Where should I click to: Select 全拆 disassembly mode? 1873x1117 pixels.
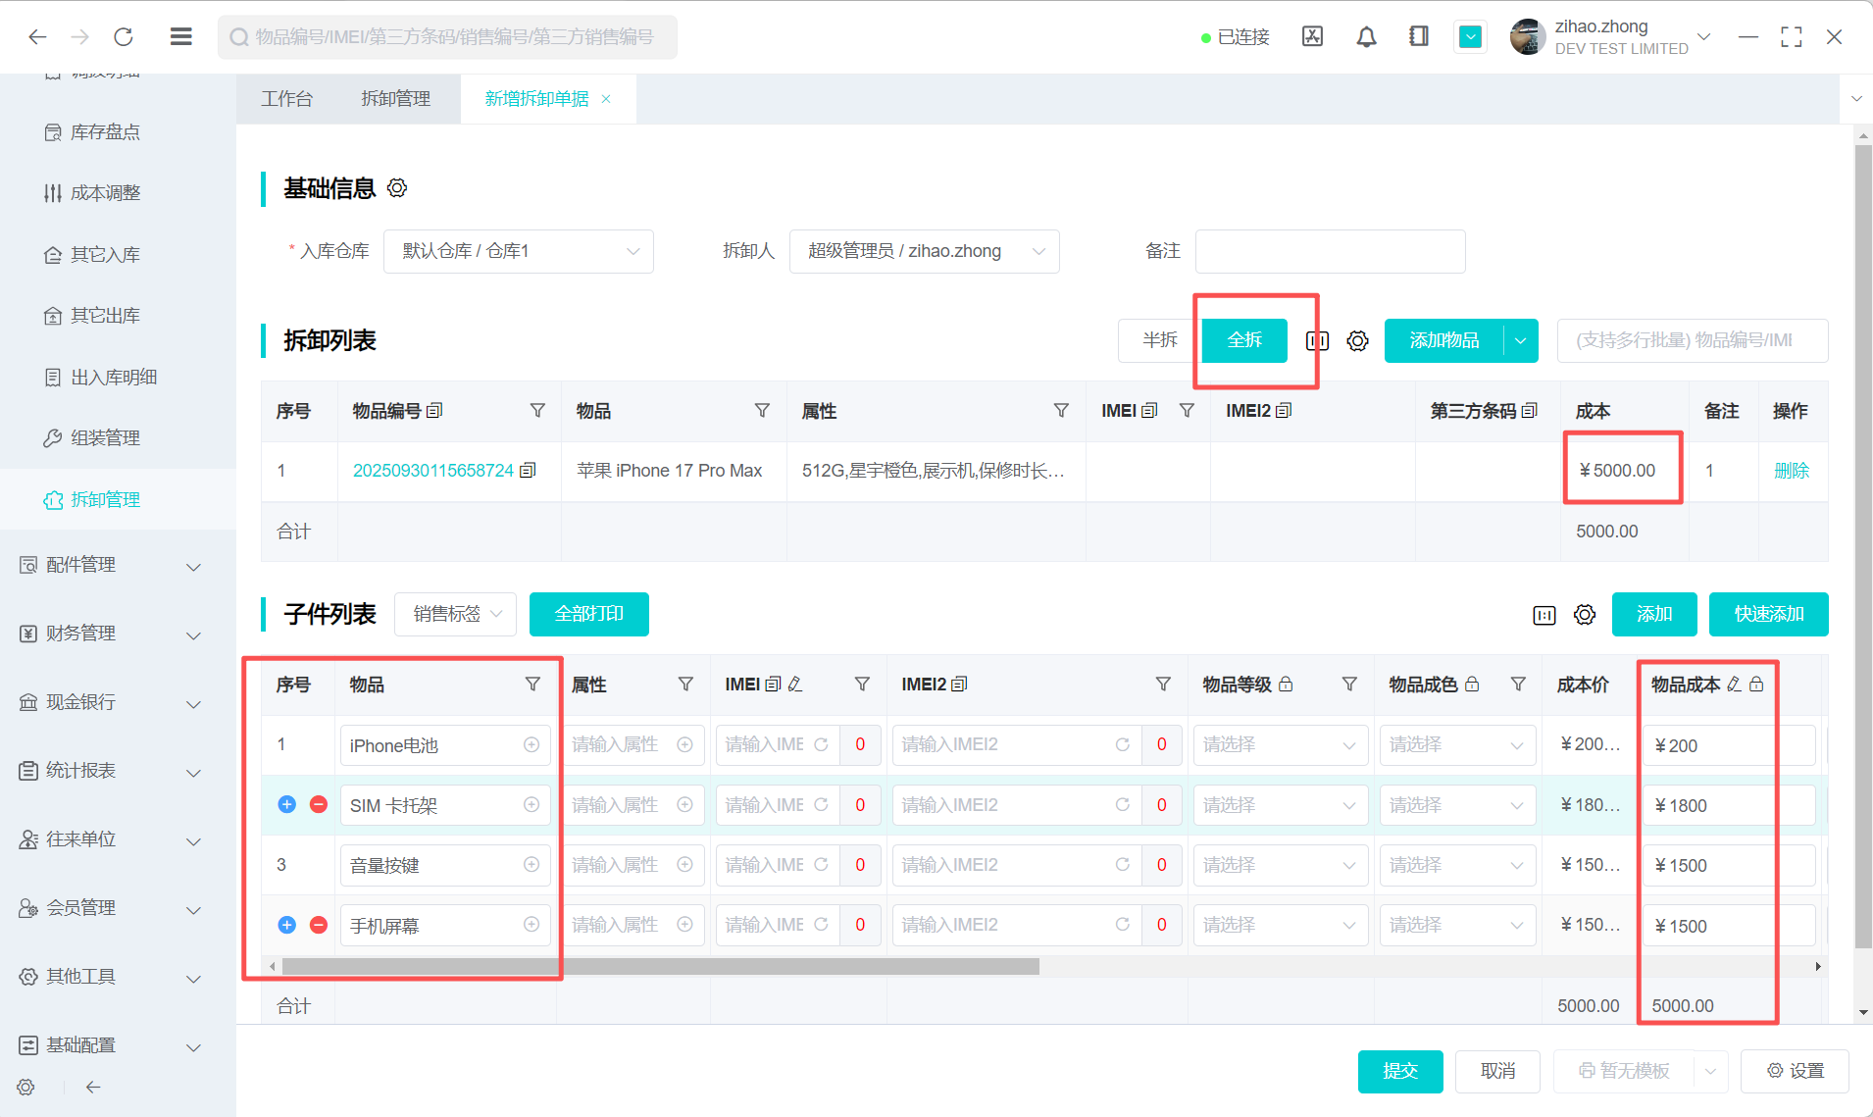click(1244, 340)
